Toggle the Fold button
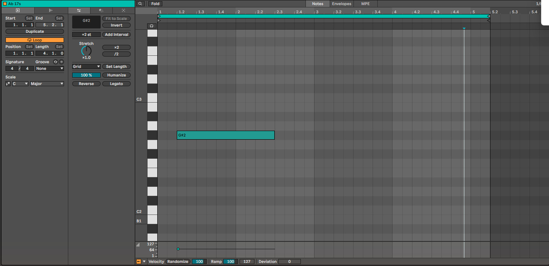This screenshot has width=549, height=266. 155,4
